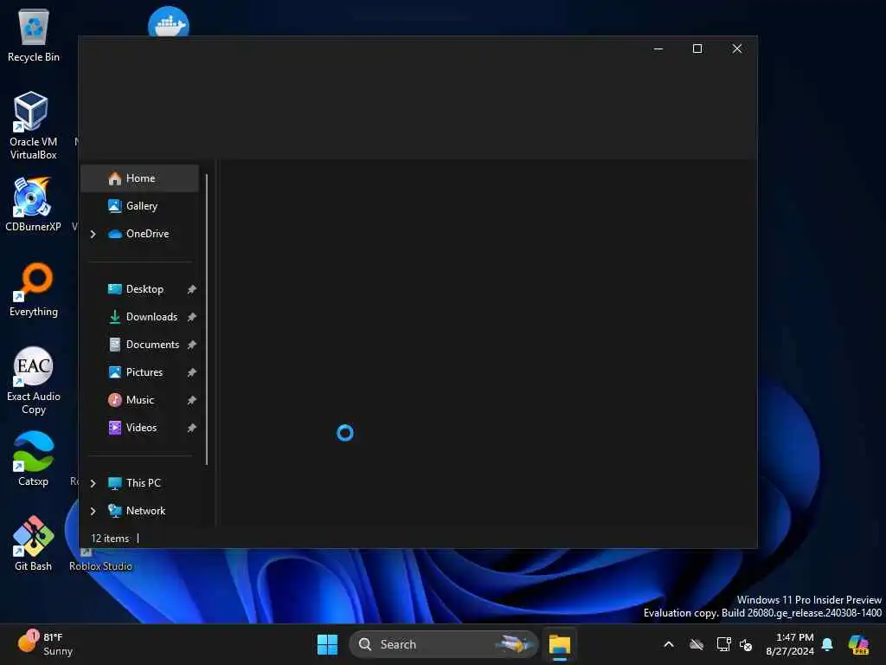
Task: Open the weather widget showing Sunny
Action: pos(45,644)
